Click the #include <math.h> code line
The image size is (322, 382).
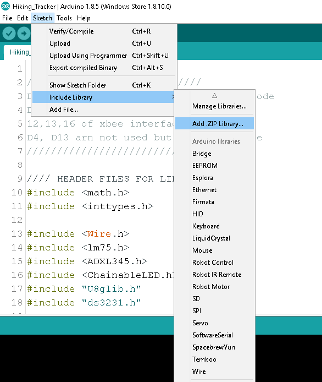point(79,193)
